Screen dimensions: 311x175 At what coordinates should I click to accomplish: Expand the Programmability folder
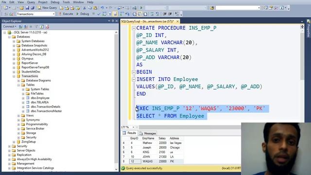pyautogui.click(x=18, y=124)
